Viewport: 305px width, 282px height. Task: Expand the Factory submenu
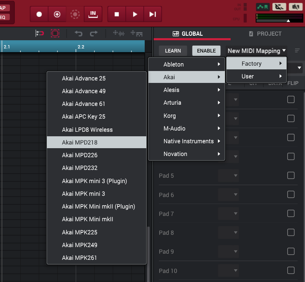(256, 64)
